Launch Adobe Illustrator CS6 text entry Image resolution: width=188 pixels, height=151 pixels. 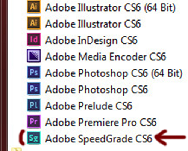point(93,24)
